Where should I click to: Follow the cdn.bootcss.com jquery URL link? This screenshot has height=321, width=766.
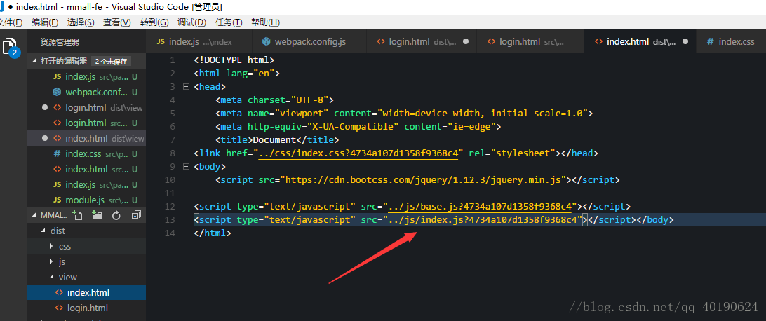click(x=423, y=180)
